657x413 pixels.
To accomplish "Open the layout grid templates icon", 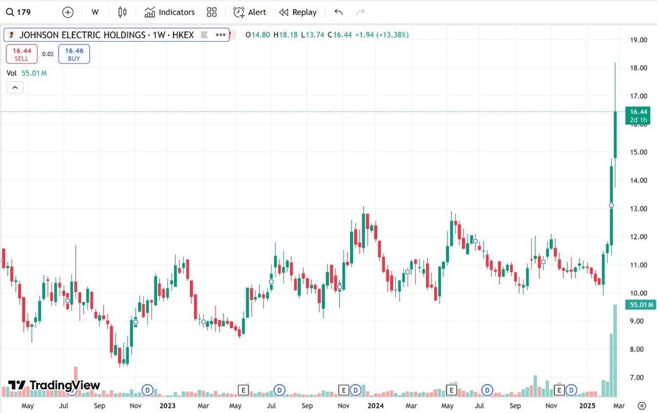I will point(211,12).
